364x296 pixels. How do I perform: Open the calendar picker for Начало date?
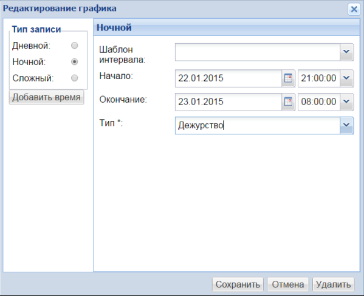point(288,78)
